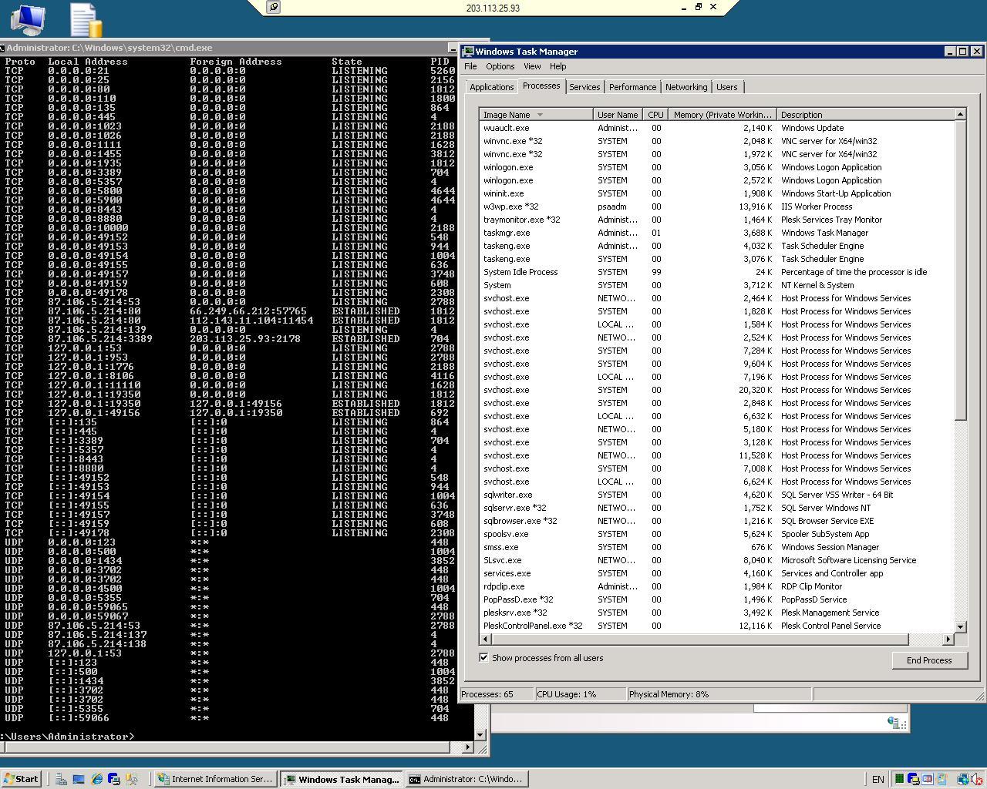Select the sqlservr.exe *32 process
The image size is (987, 789).
pos(716,508)
